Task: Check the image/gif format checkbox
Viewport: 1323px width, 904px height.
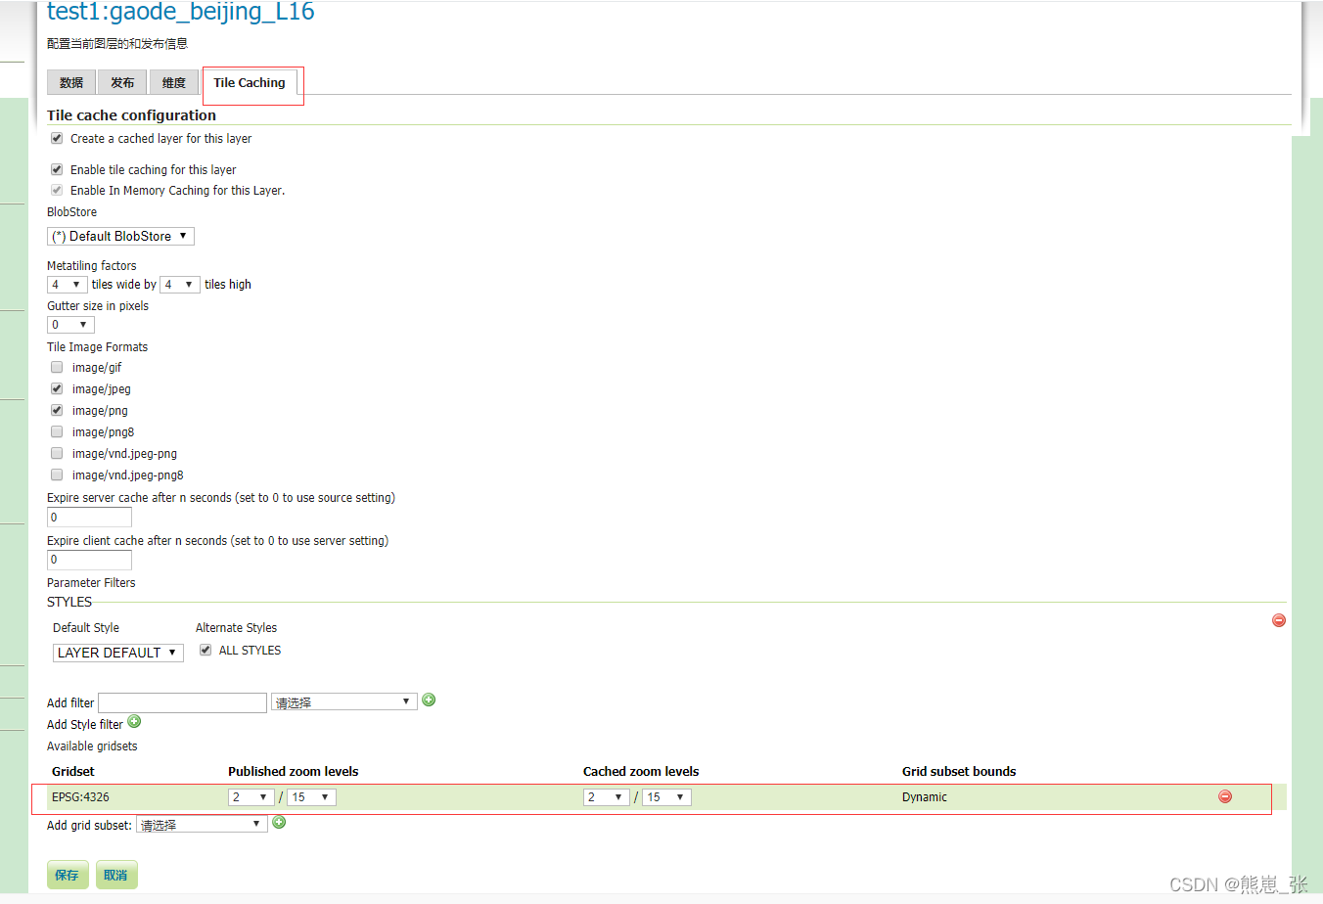Action: (57, 367)
